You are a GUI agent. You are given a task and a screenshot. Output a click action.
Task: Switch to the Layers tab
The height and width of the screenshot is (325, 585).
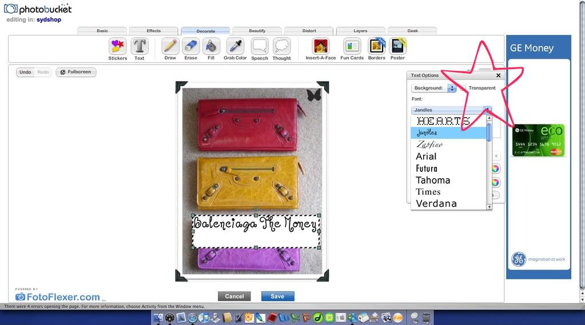(360, 31)
